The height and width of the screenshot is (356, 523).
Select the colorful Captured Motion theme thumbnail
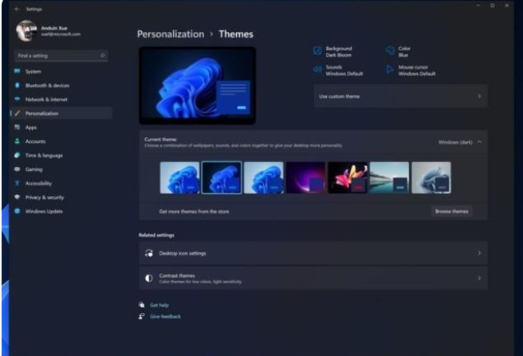click(x=348, y=178)
